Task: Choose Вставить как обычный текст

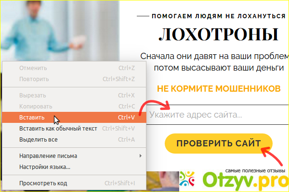Action: coord(58,128)
